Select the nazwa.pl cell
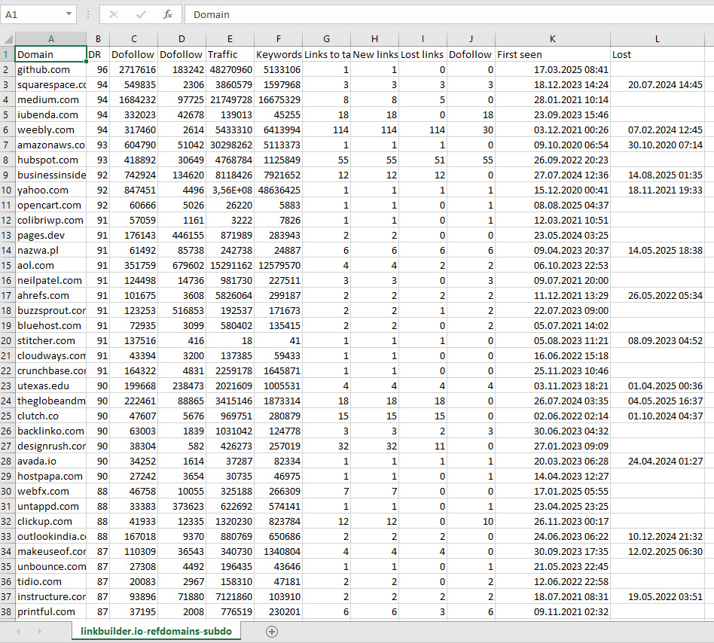The height and width of the screenshot is (643, 714). click(x=51, y=250)
